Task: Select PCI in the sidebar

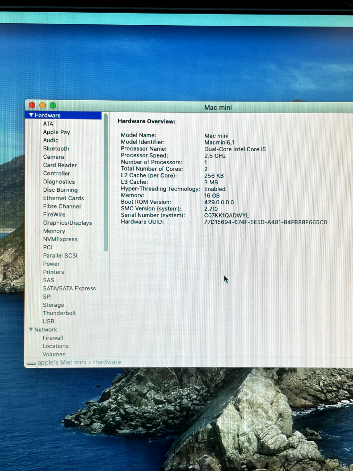Action: tap(48, 247)
